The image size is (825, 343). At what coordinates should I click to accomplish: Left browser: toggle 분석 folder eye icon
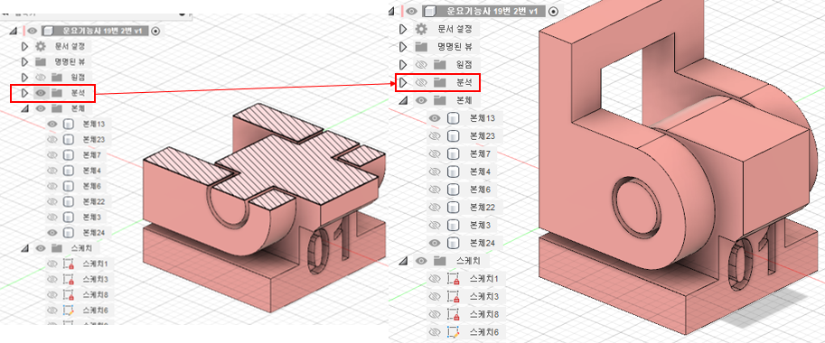click(x=40, y=93)
